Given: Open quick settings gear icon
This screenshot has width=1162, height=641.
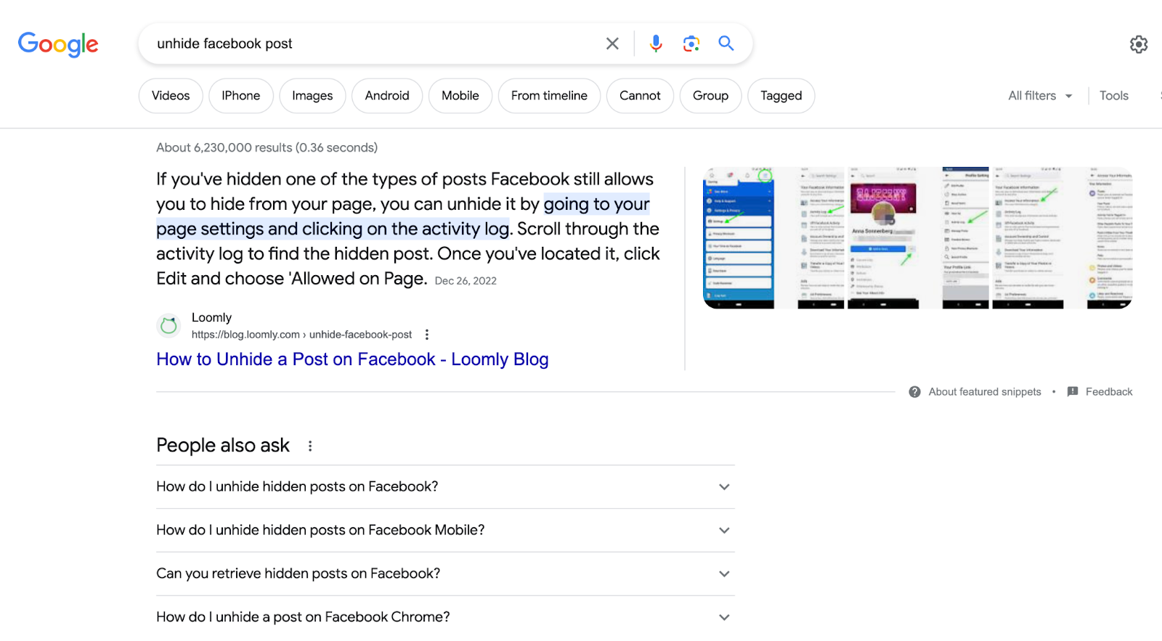Looking at the screenshot, I should pos(1139,44).
